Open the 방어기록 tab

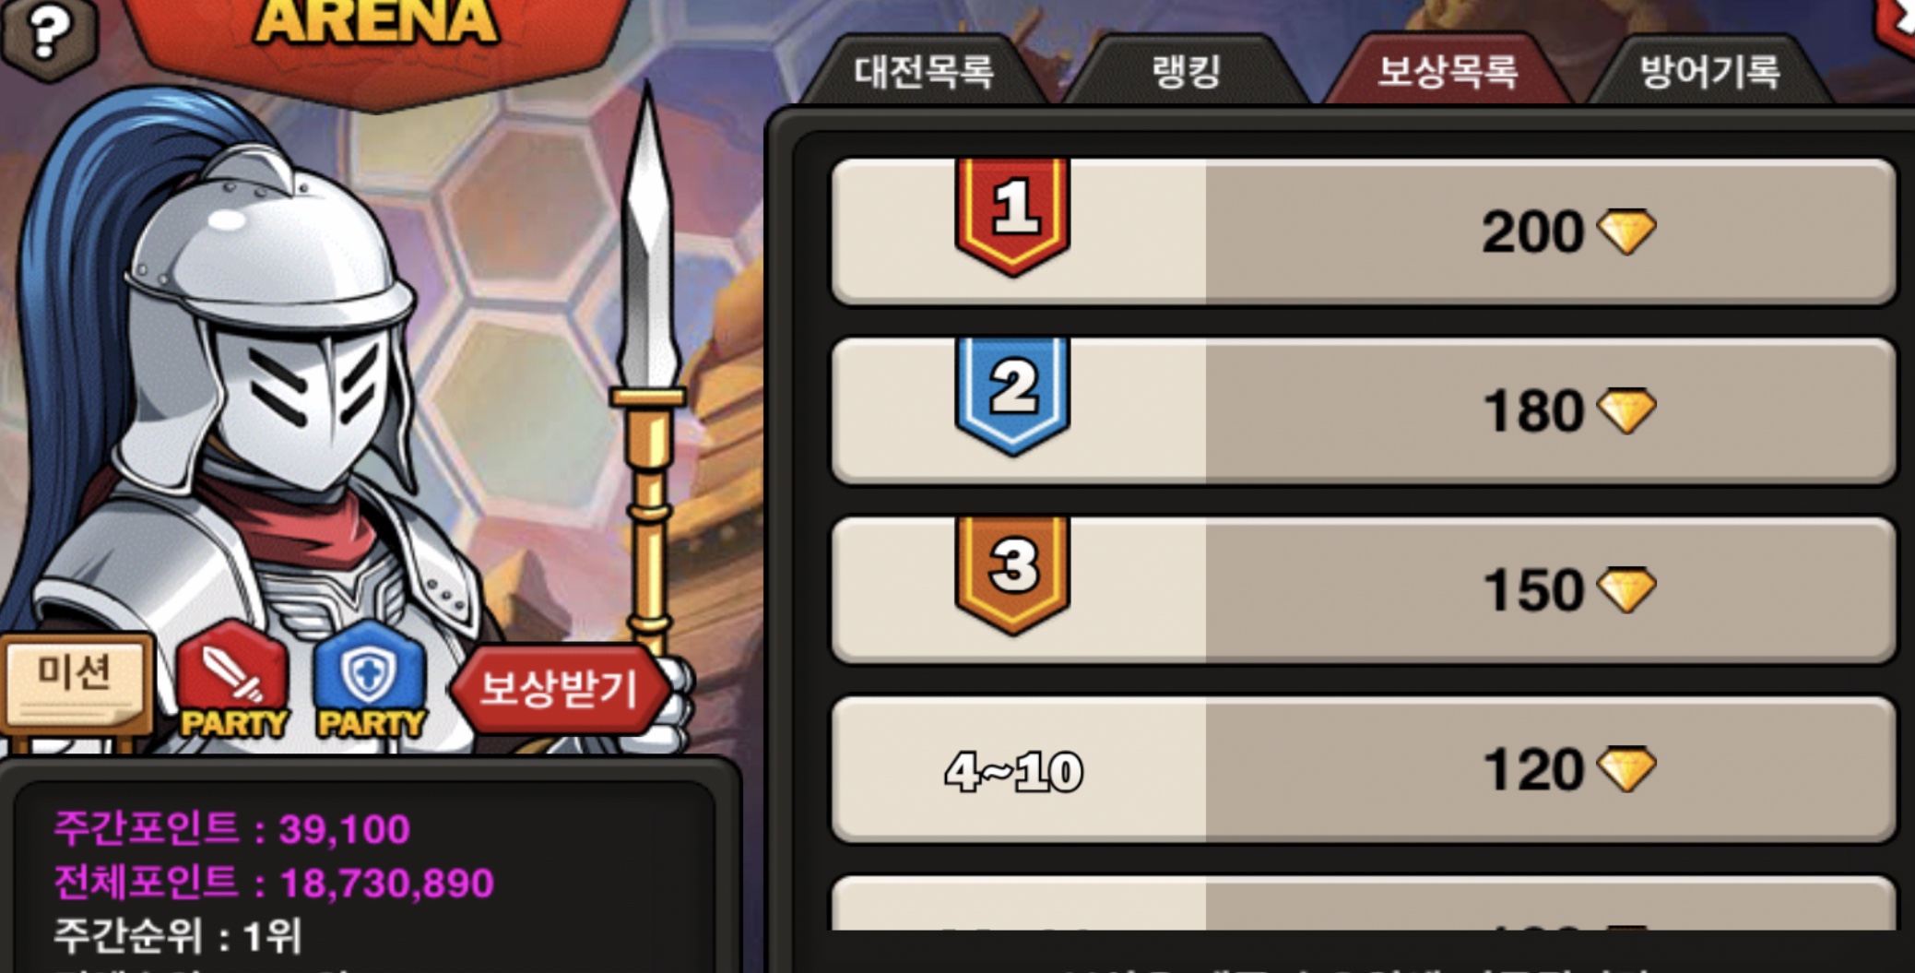pyautogui.click(x=1709, y=71)
